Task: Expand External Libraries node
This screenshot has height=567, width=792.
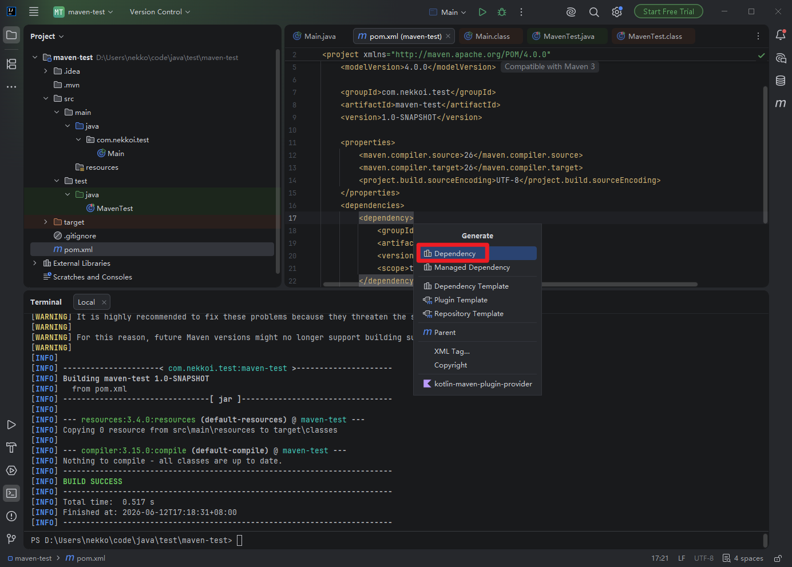Action: point(35,263)
